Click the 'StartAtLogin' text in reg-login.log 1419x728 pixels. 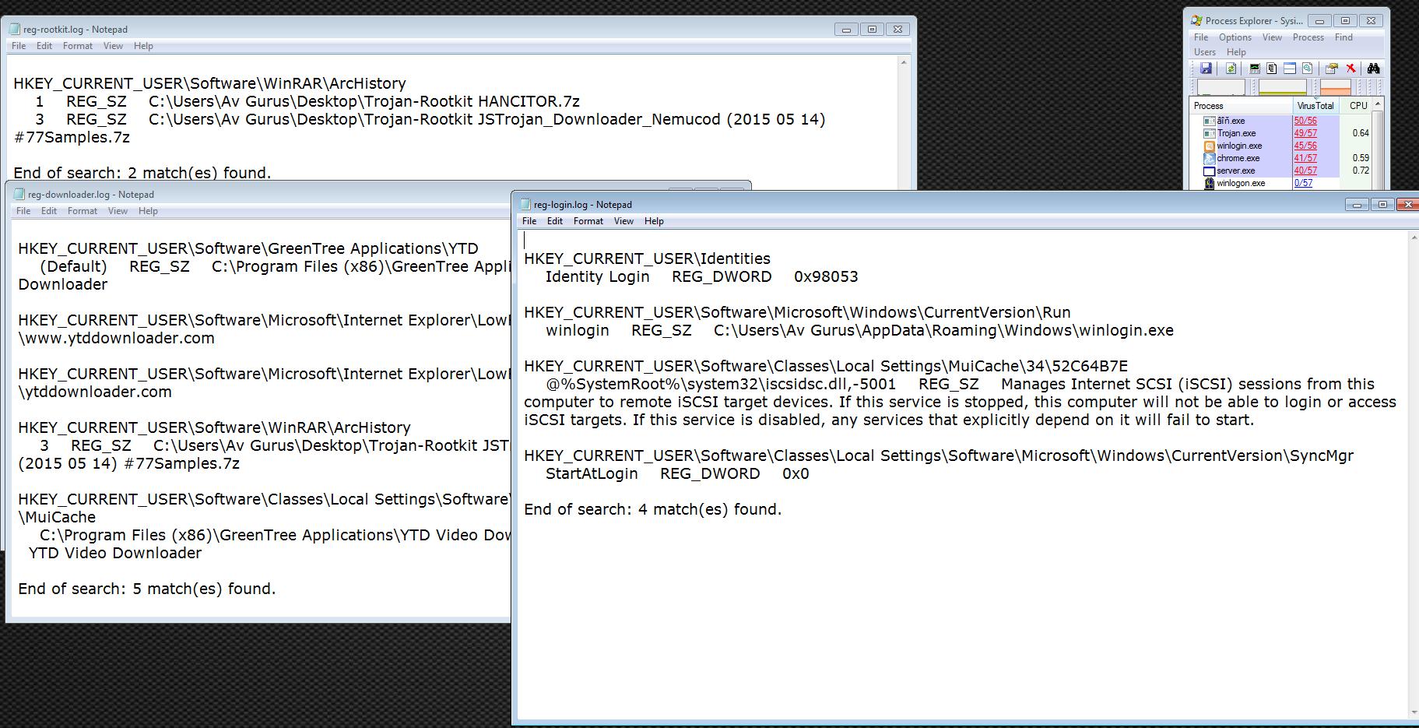tap(592, 473)
